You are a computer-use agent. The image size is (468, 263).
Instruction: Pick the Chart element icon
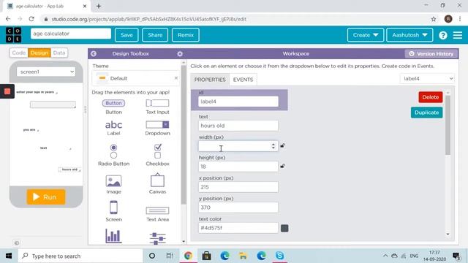pos(113,235)
